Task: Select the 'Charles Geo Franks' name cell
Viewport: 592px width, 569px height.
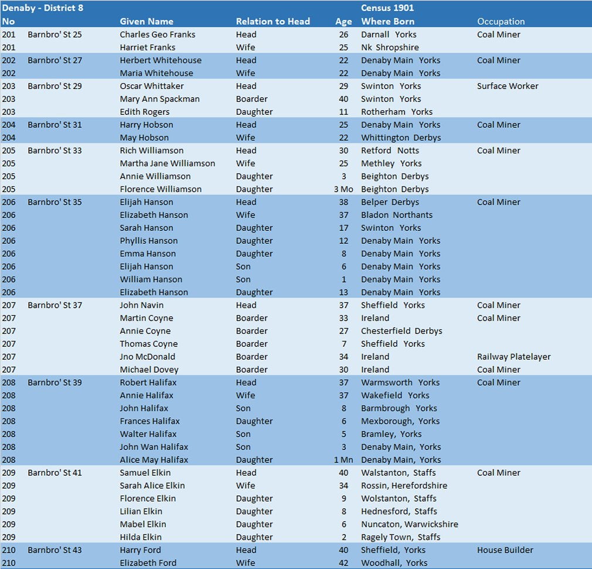Action: (x=157, y=35)
